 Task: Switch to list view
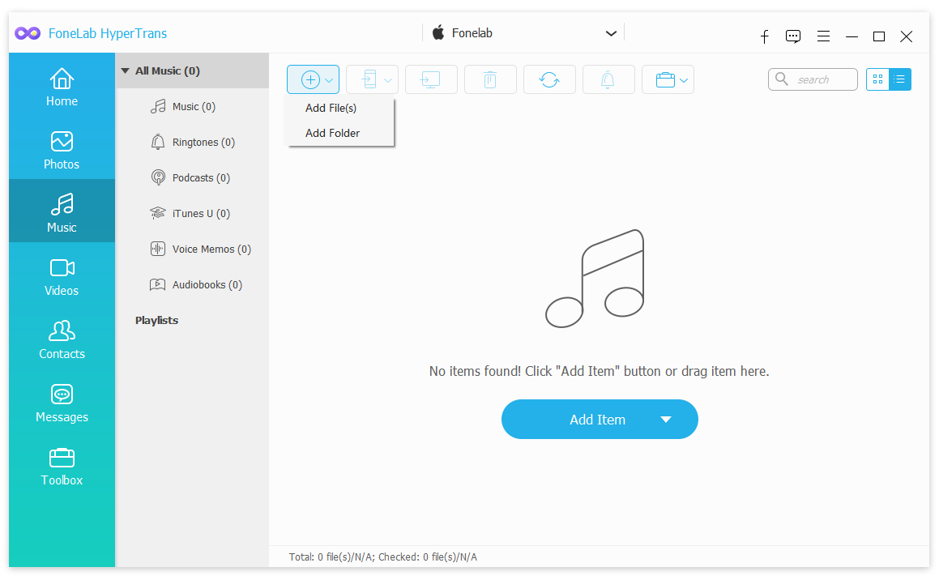pos(899,79)
